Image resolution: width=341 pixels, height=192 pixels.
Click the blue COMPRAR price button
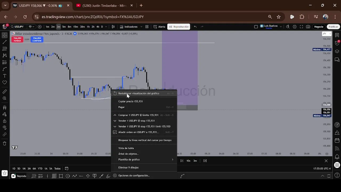[37, 39]
